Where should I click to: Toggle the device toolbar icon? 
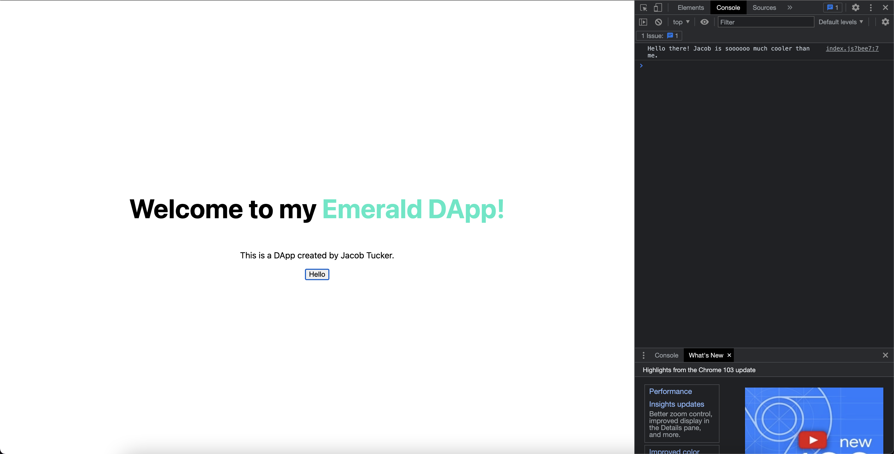point(658,8)
